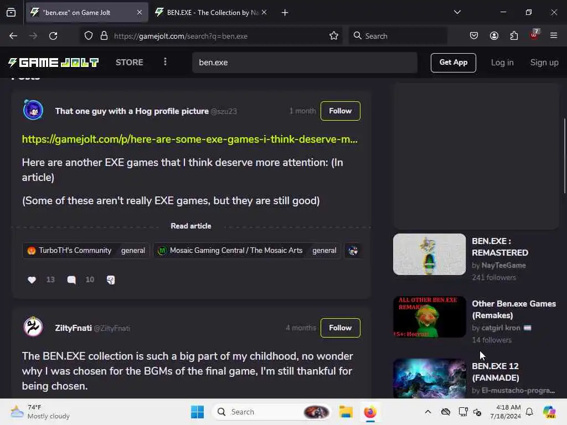
Task: Open the weather widget showing 74°F
Action: [40, 412]
